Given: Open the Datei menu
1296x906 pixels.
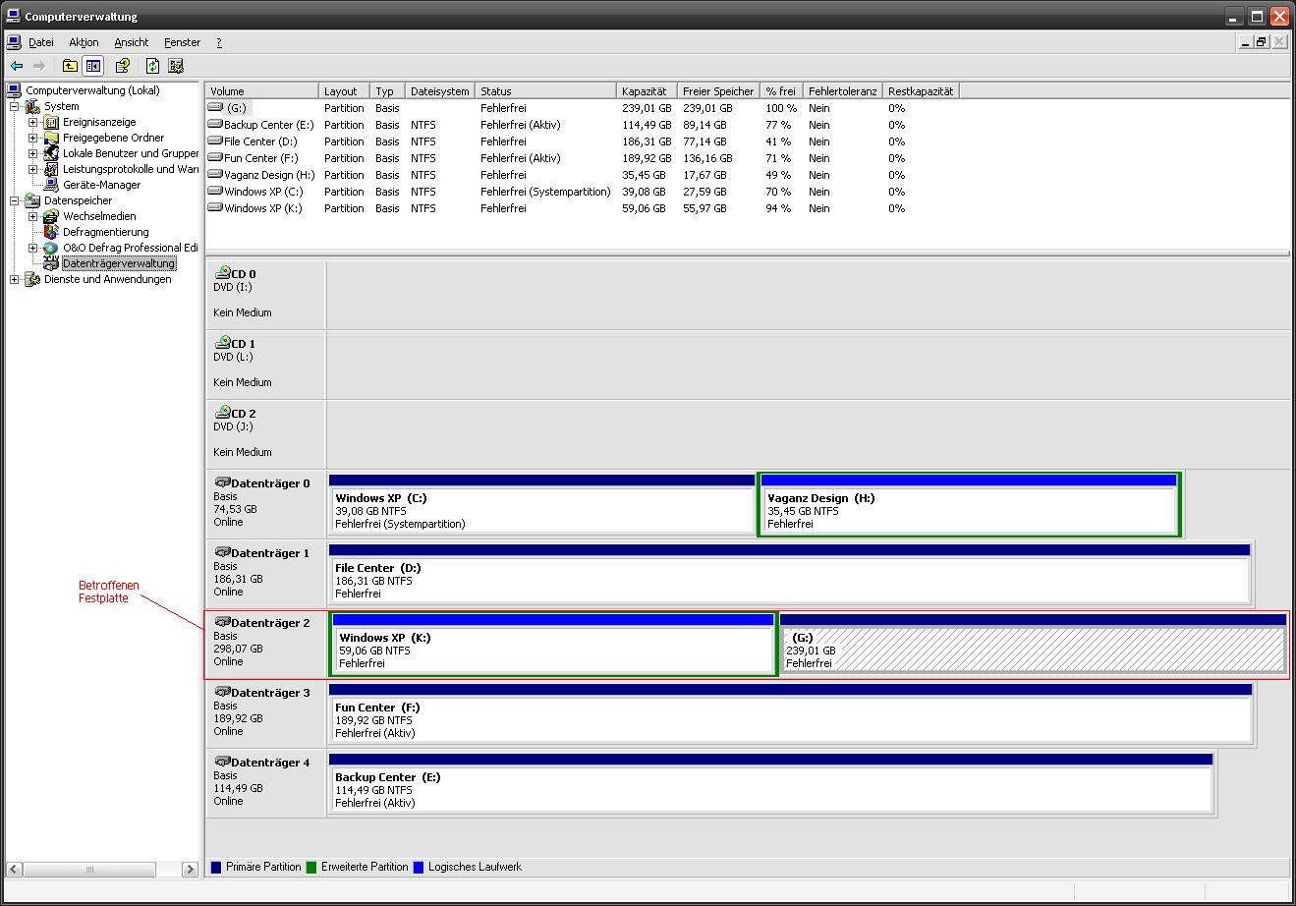Looking at the screenshot, I should (x=41, y=42).
